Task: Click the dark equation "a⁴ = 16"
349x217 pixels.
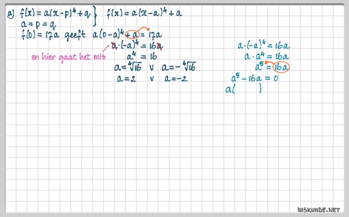Action: click(142, 57)
